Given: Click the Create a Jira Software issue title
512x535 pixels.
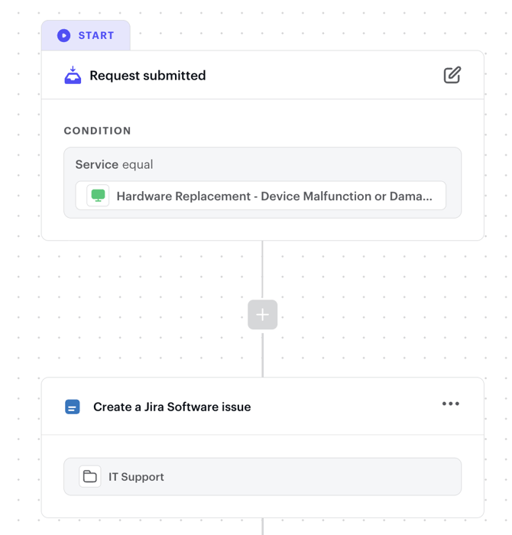Looking at the screenshot, I should (x=172, y=407).
